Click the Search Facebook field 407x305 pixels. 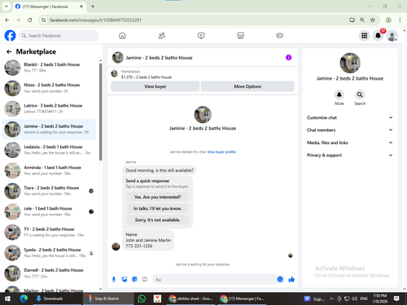tap(59, 36)
